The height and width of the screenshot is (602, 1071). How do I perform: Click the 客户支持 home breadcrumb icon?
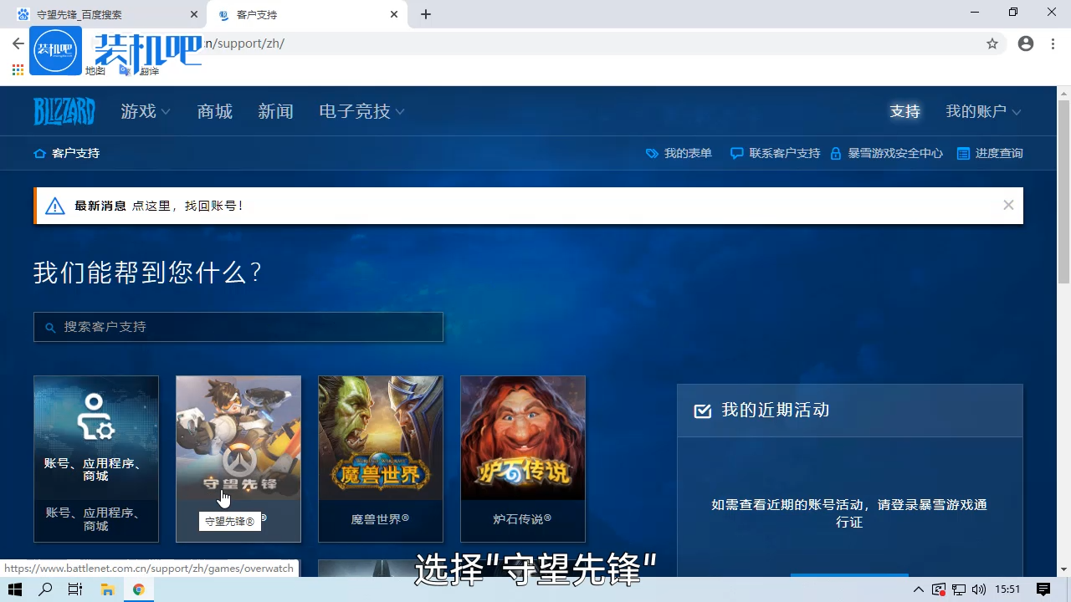(x=39, y=153)
